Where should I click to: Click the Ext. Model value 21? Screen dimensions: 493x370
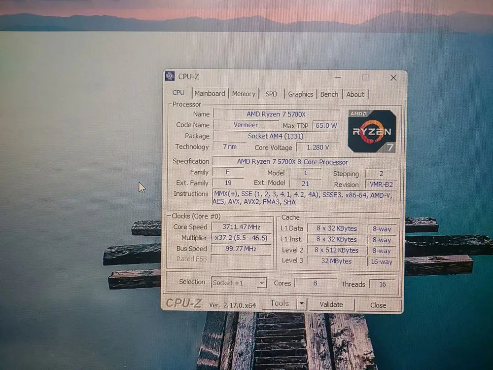point(305,184)
